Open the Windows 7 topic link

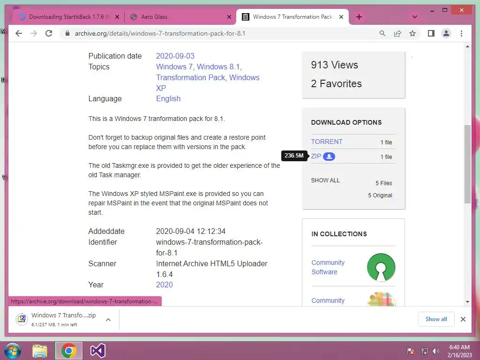(x=174, y=67)
